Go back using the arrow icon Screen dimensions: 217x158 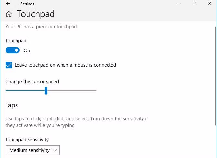(8, 4)
